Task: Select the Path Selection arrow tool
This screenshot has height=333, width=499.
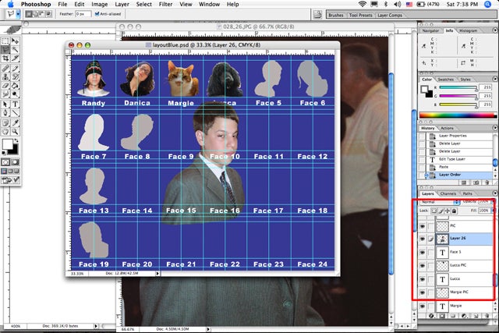Action: (5, 104)
